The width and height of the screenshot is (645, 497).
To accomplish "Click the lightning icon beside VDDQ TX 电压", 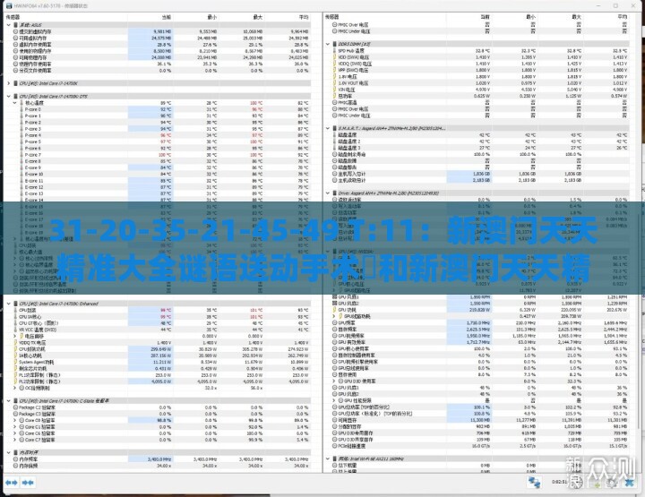I will tap(15, 342).
